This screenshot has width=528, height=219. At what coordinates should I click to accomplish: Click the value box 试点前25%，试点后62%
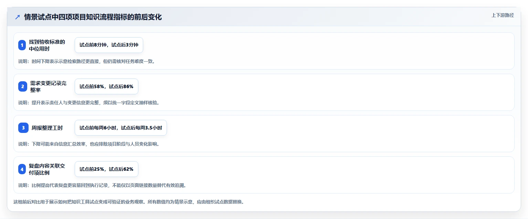[x=106, y=169]
